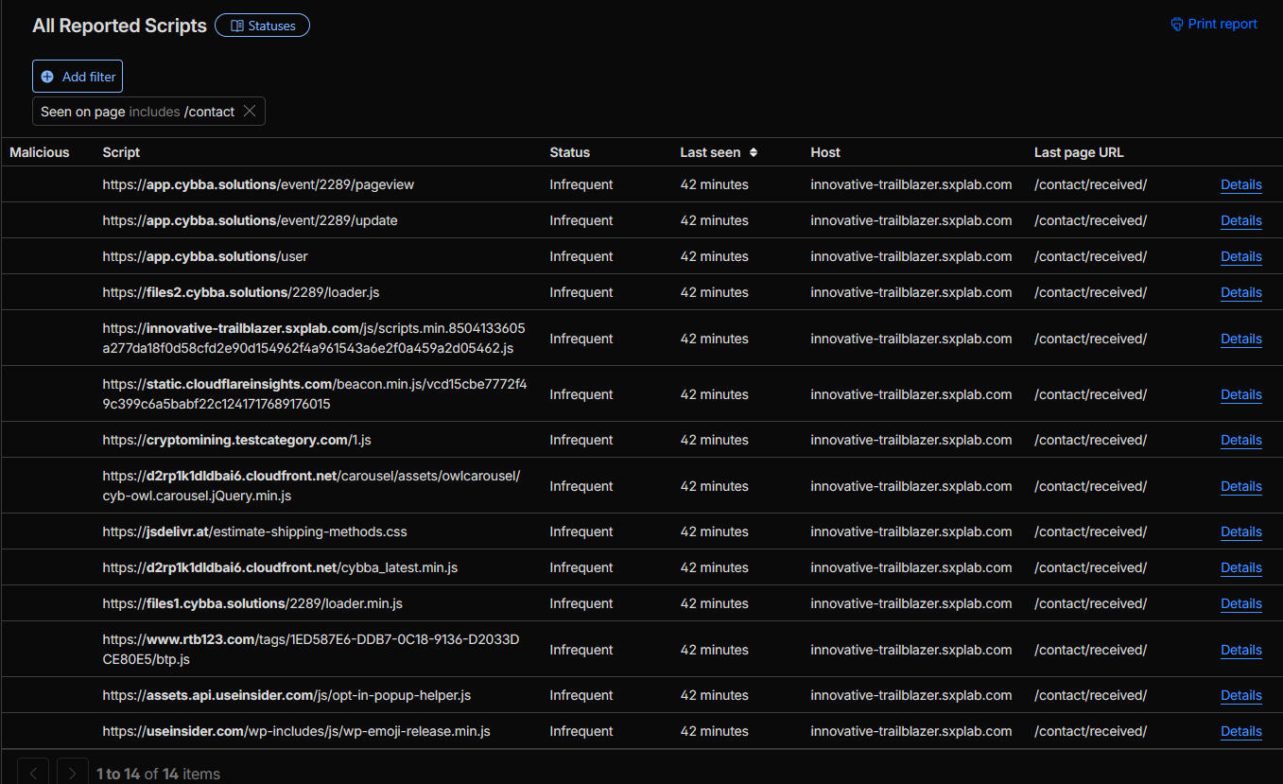Open Details for wp-emoji-release.min.js

click(x=1240, y=731)
